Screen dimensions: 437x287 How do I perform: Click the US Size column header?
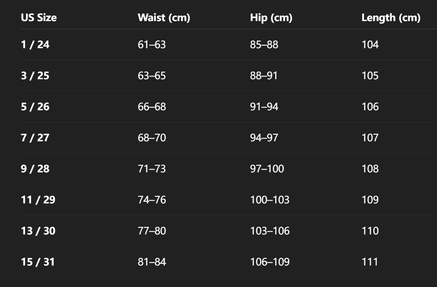[39, 18]
